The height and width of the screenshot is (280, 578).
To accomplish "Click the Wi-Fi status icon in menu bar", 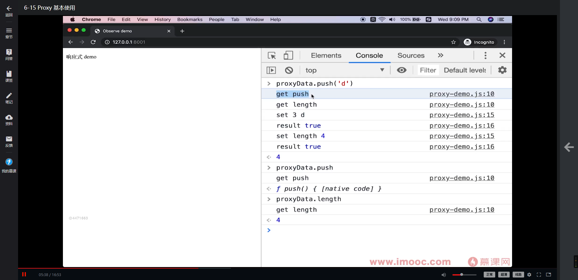I will (x=382, y=19).
